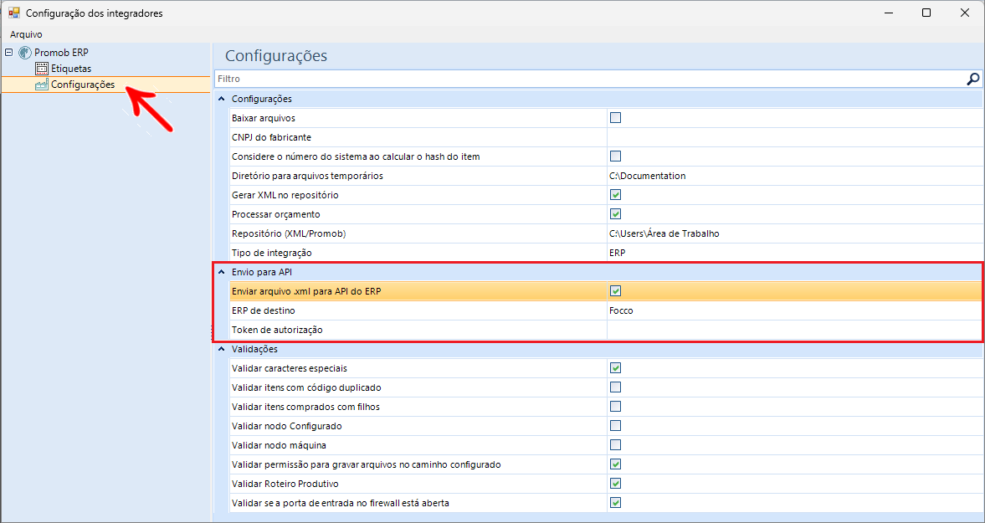Uncheck Validar caracteres especiais
985x523 pixels.
pos(616,368)
